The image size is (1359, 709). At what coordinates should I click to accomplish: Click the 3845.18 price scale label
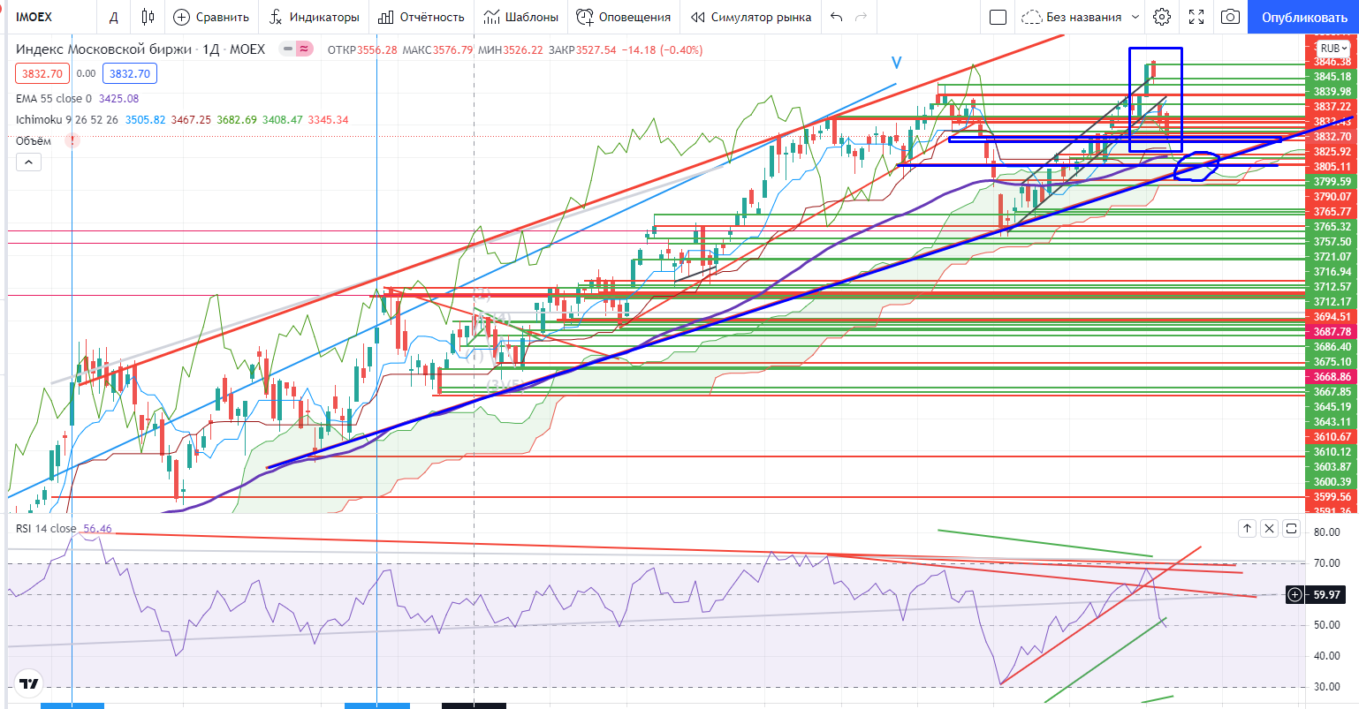(x=1332, y=77)
